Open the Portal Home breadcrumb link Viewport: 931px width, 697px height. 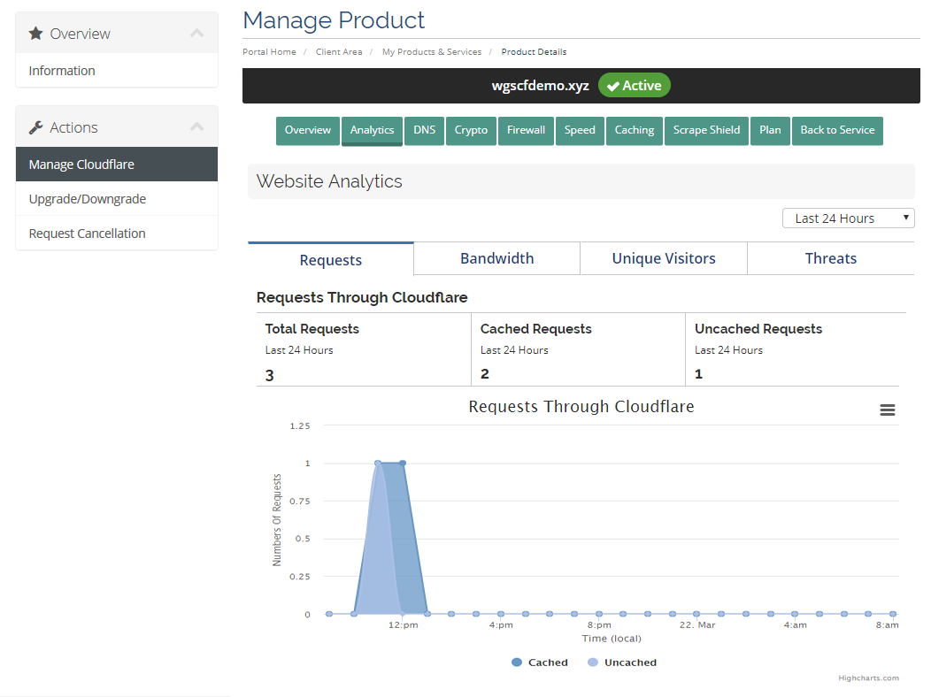point(269,52)
